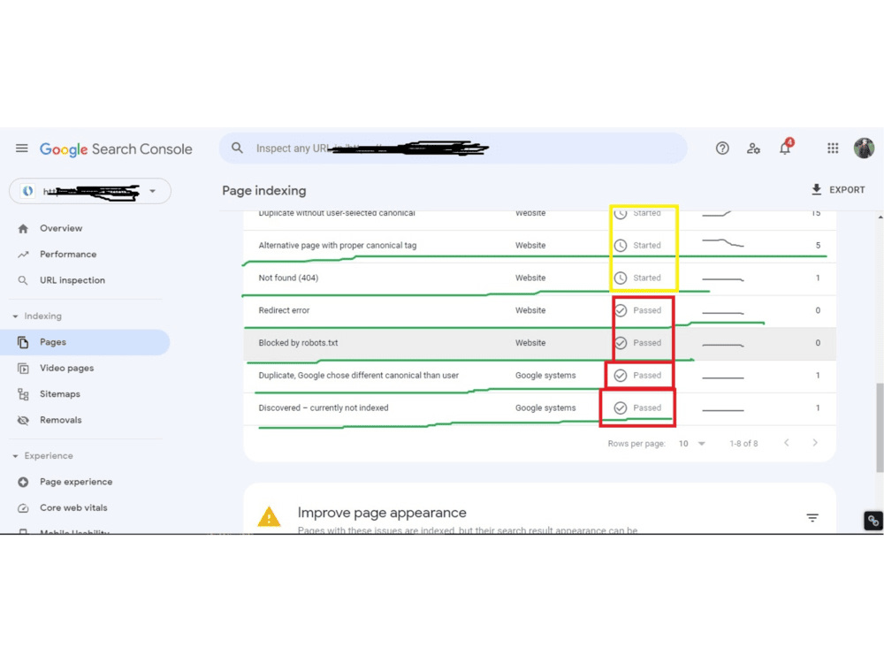Open Duplicate, Google chose different canonical row
The image size is (884, 663).
539,376
